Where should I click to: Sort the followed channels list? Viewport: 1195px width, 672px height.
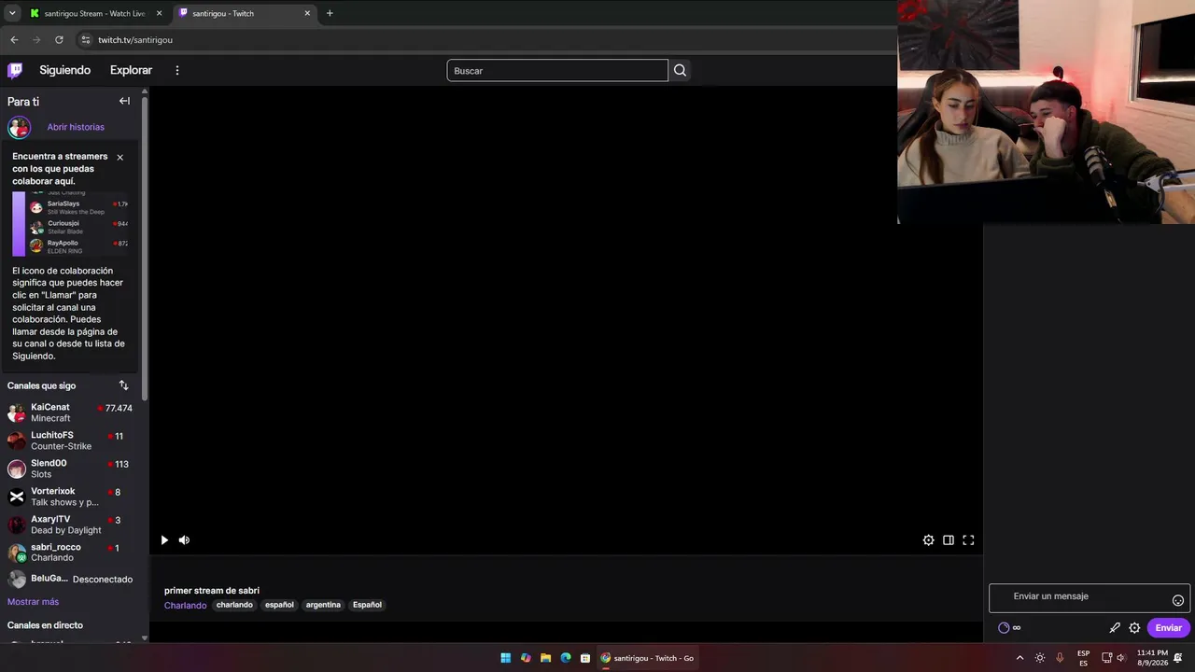pyautogui.click(x=123, y=385)
